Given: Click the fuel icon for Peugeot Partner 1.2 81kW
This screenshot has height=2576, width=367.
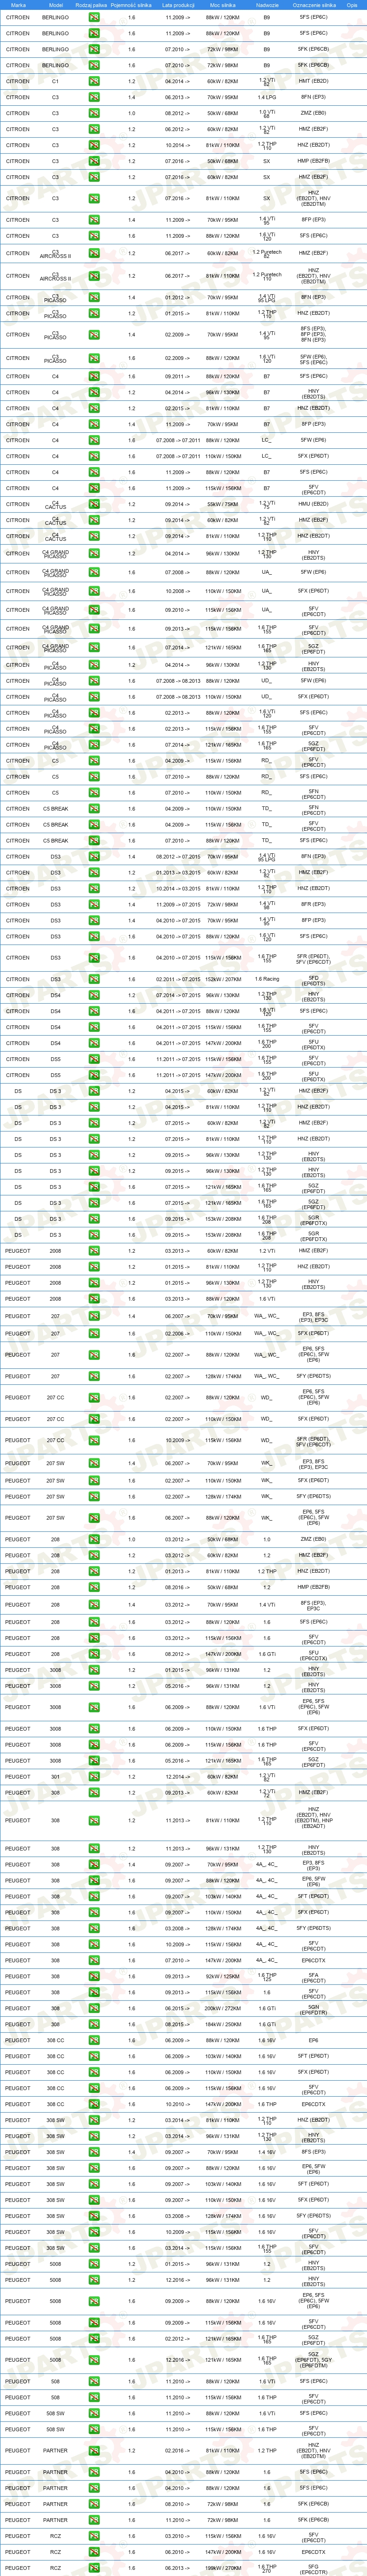Looking at the screenshot, I should 94,2451.
